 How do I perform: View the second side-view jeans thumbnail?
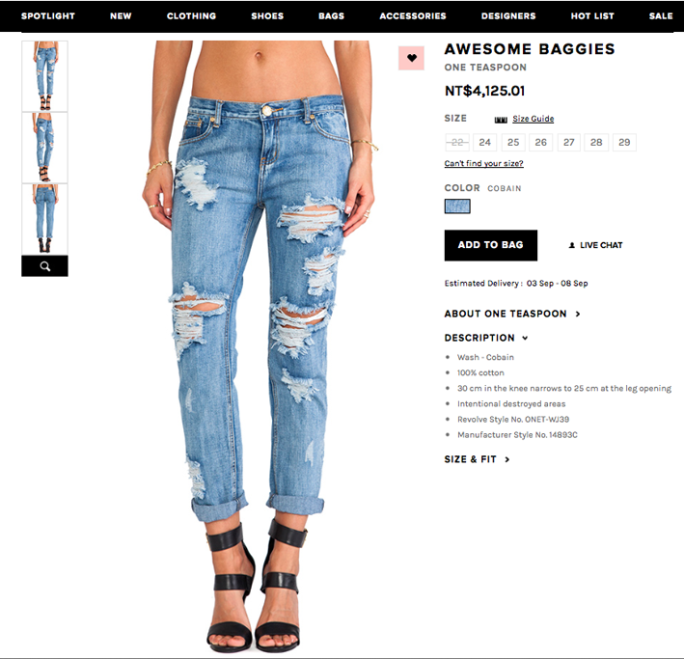[x=44, y=148]
